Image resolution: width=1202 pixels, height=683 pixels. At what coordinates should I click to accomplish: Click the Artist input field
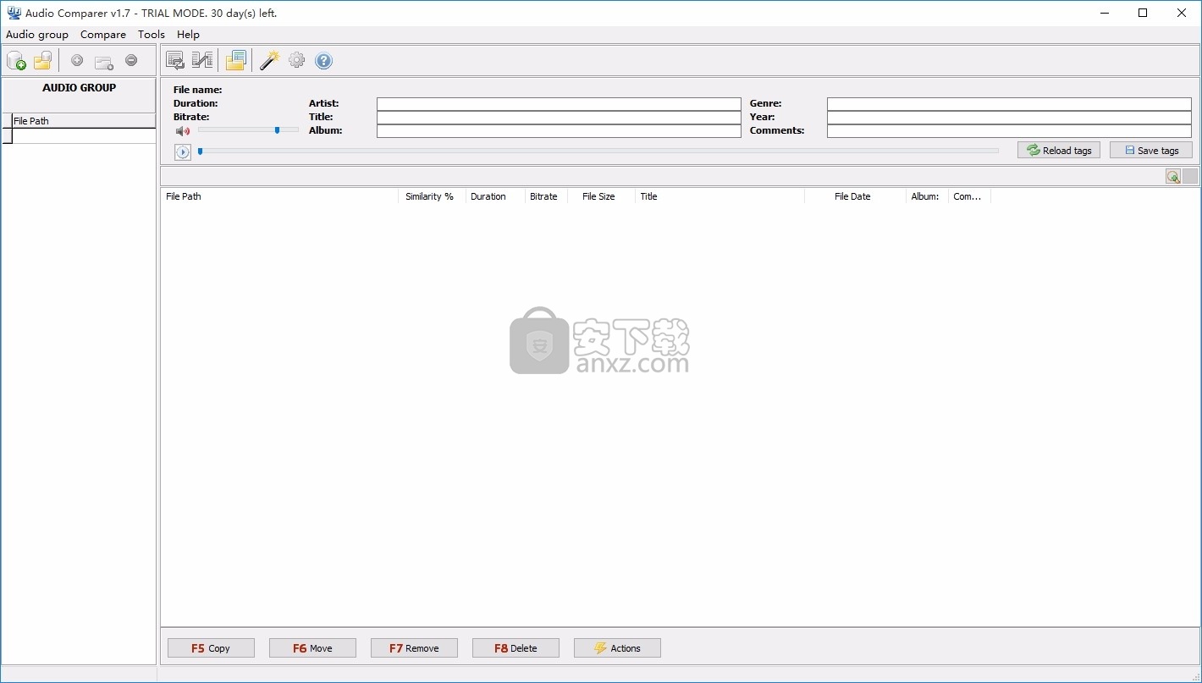click(x=559, y=104)
